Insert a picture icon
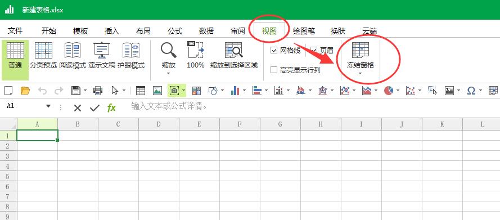500x220 pixels. coord(157,91)
